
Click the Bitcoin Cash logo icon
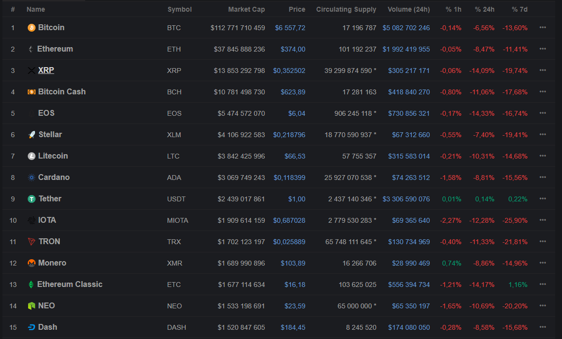(32, 92)
